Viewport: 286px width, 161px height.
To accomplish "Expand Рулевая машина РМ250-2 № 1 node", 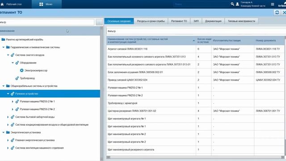I will 13,102.
